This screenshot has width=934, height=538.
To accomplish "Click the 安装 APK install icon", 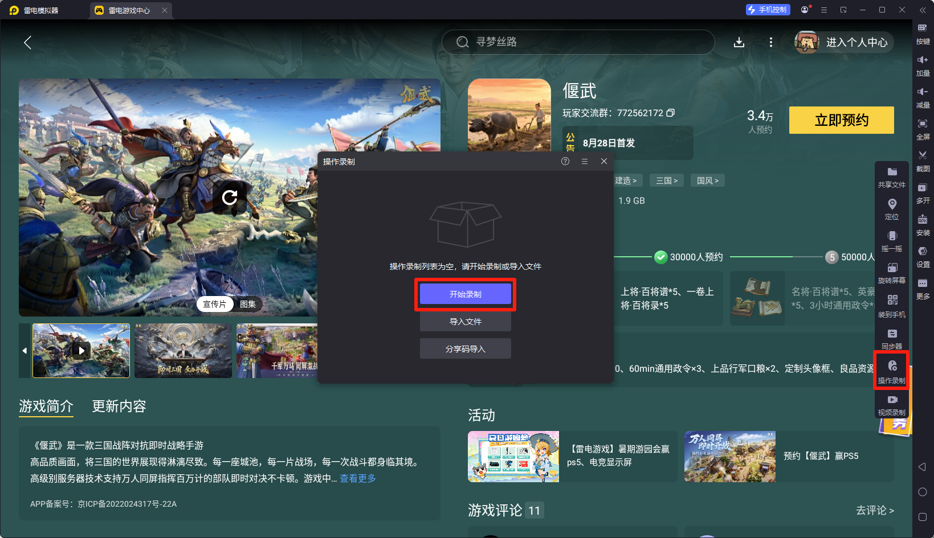I will [923, 225].
